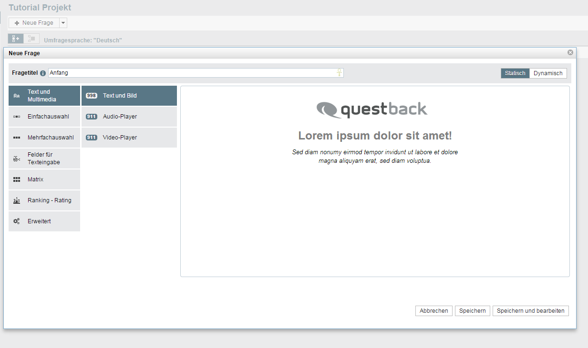Select the Felder für Texteingabe category

pyautogui.click(x=44, y=159)
